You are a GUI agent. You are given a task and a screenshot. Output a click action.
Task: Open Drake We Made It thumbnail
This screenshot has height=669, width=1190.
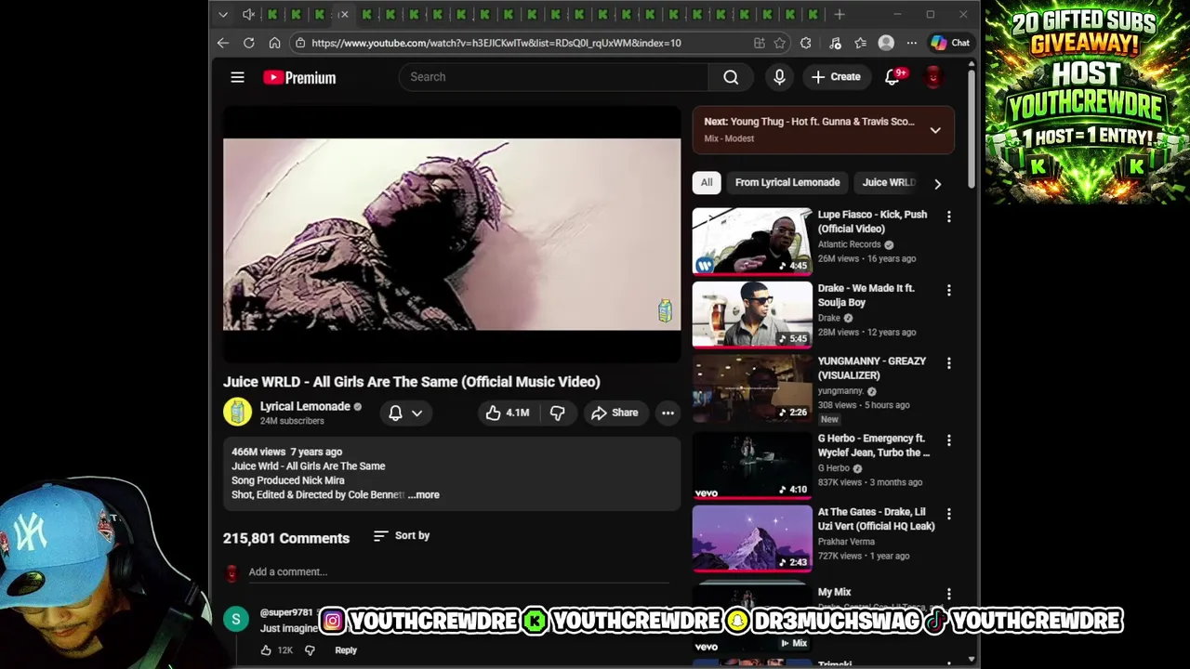coord(752,315)
